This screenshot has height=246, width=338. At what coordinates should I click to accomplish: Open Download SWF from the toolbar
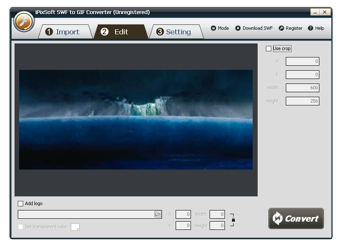click(237, 28)
